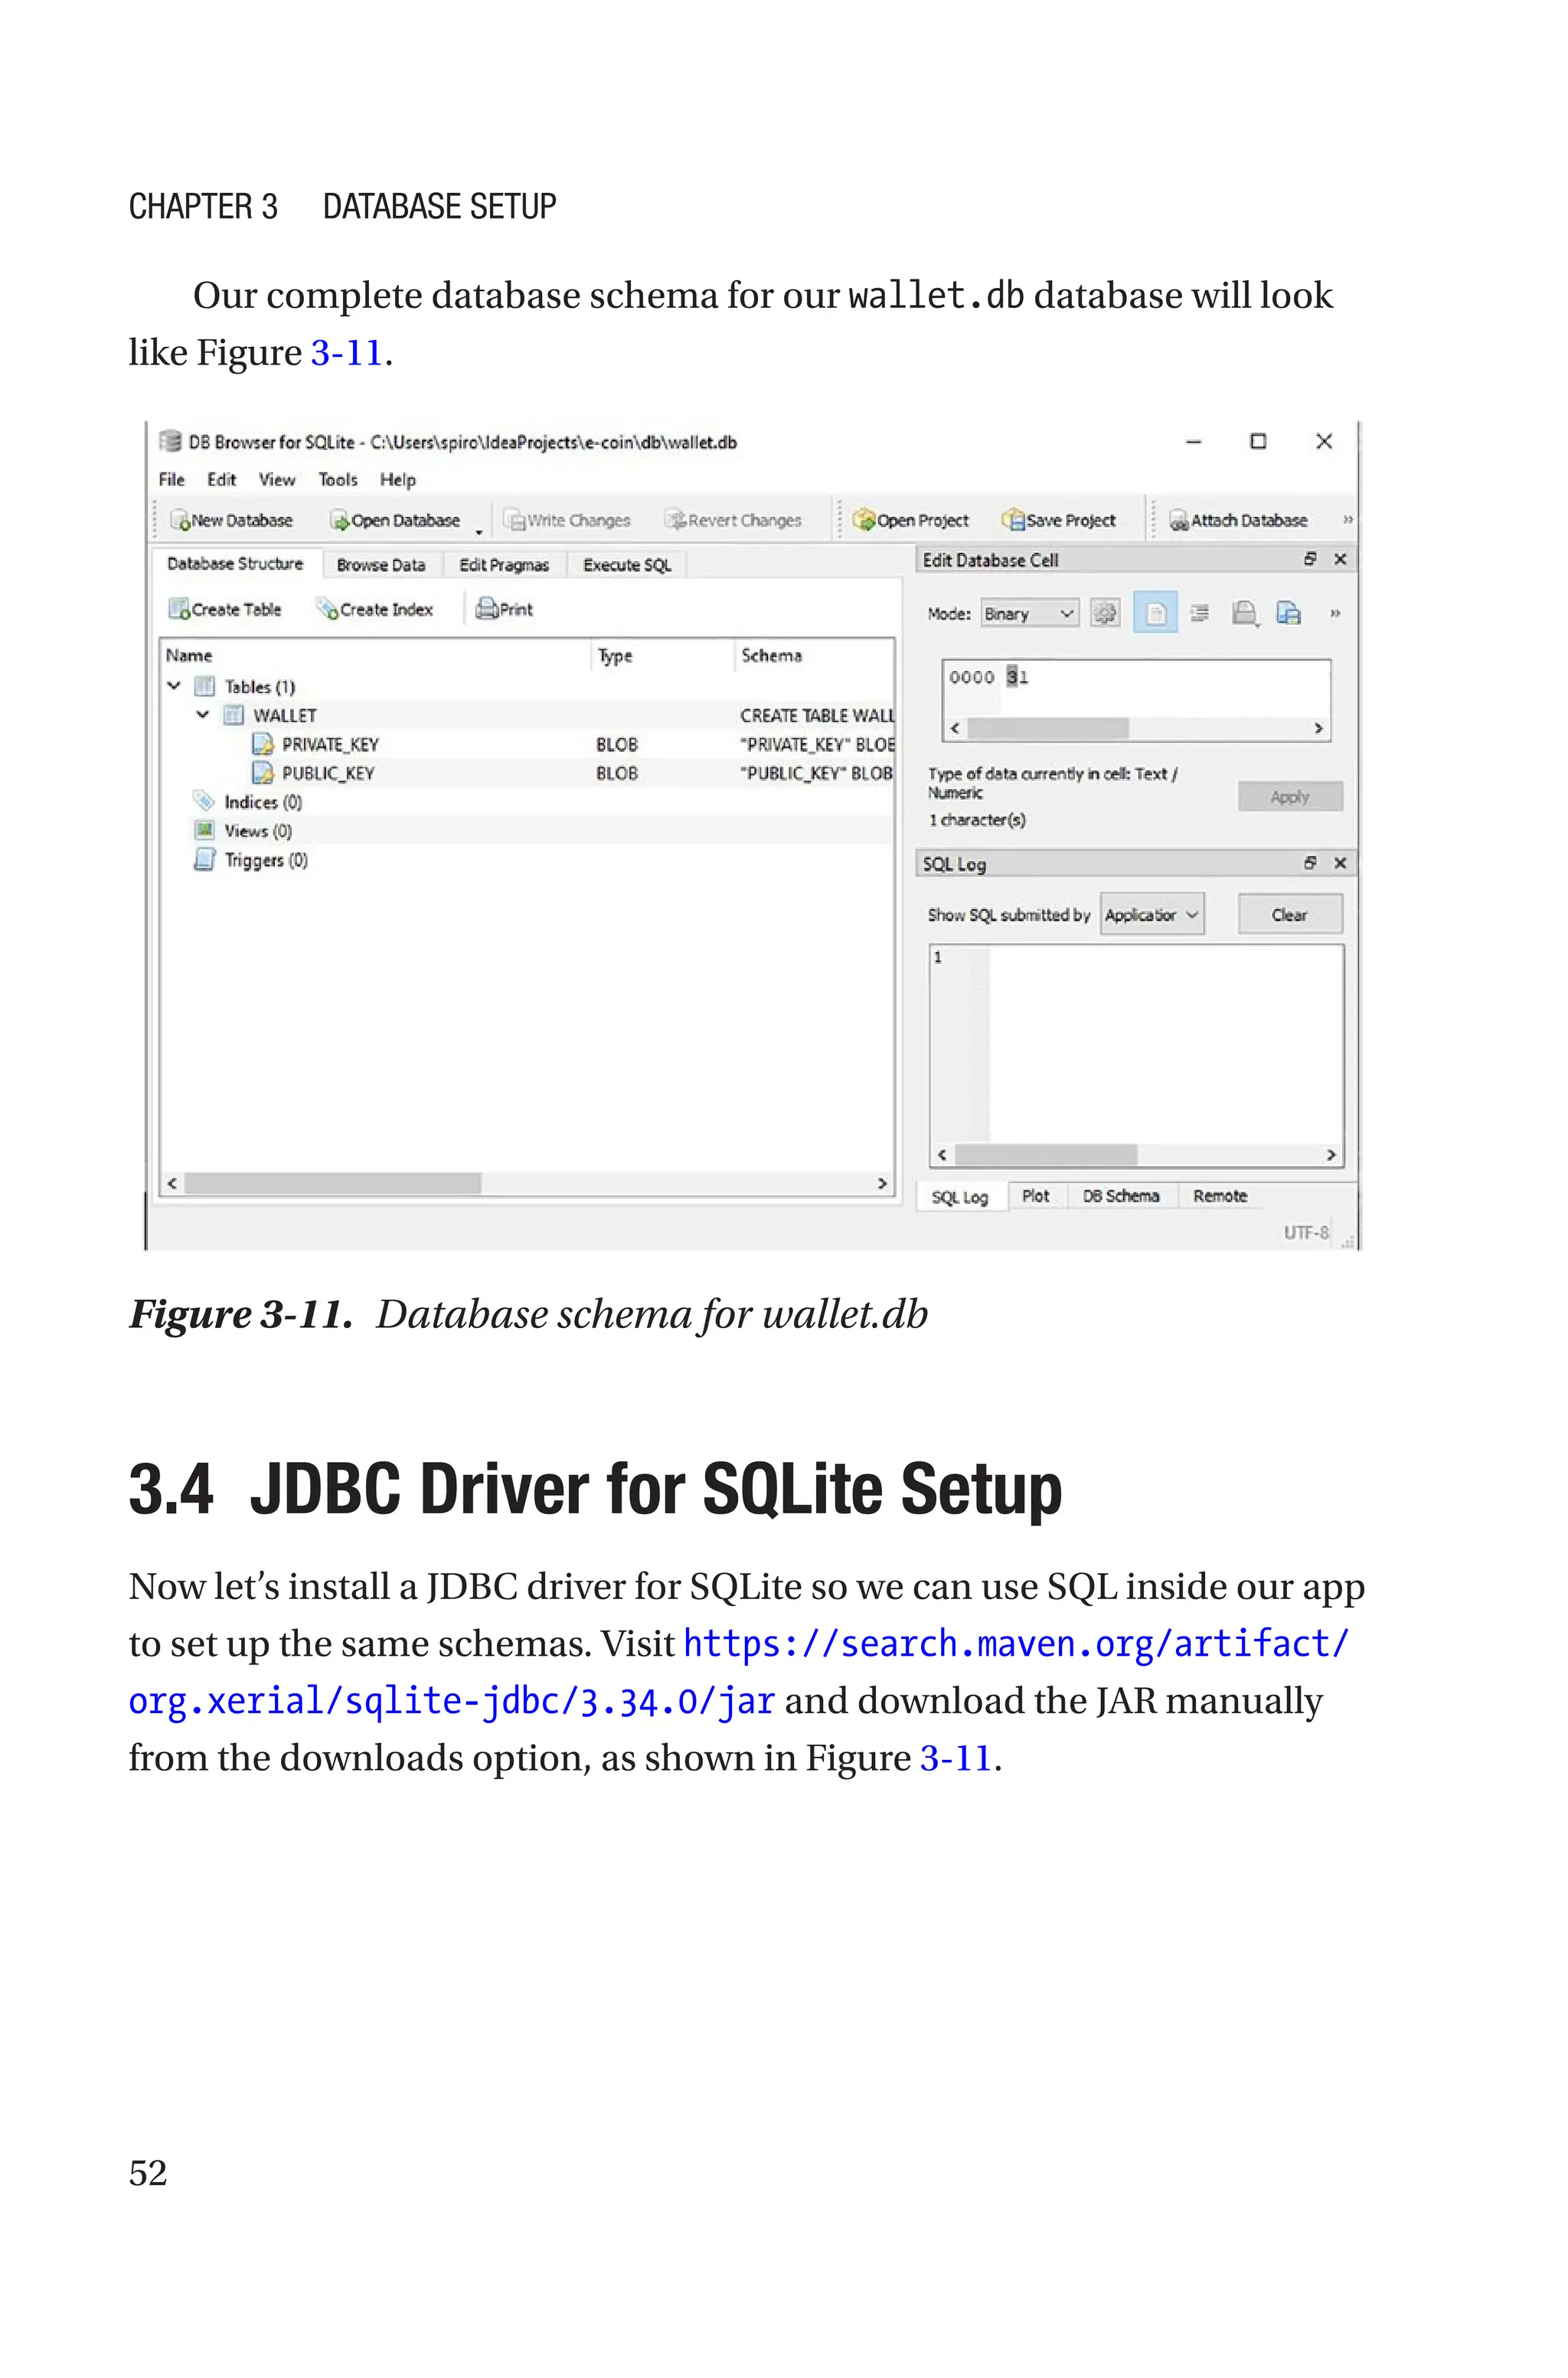Click the Attach Database toolbar button
The height and width of the screenshot is (2378, 1568).
point(1239,520)
